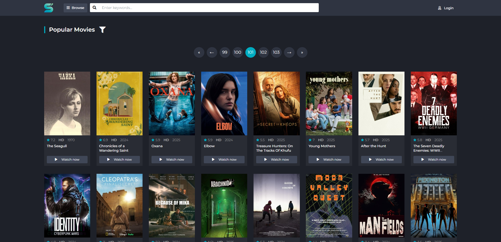501x242 pixels.
Task: Click Watch now for Elbow
Action: [224, 160]
